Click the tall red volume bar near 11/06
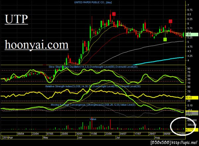This screenshot has width=199, height=146. 92,123
